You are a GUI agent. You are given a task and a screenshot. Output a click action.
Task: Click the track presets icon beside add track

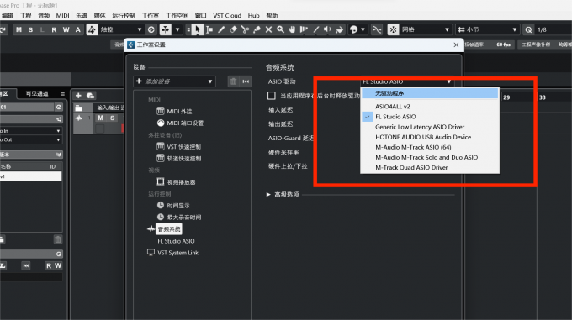[91, 96]
